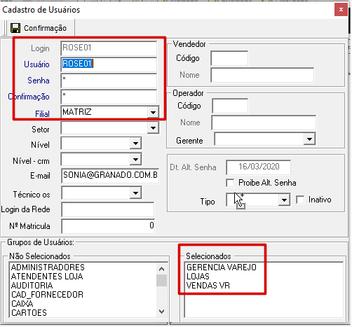Image resolution: width=352 pixels, height=327 pixels.
Task: Focus the Senha password field
Action: coord(109,81)
